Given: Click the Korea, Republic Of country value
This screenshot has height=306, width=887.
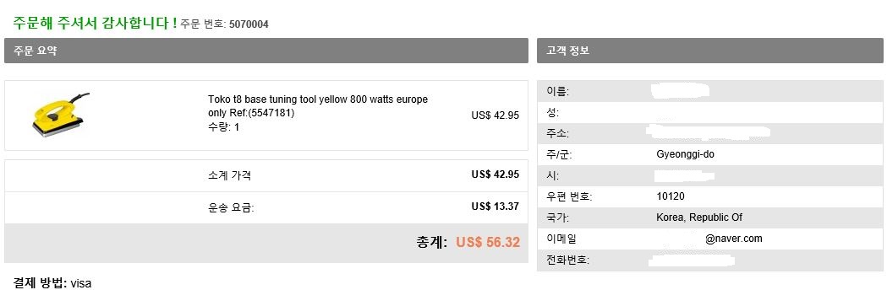Looking at the screenshot, I should (699, 217).
